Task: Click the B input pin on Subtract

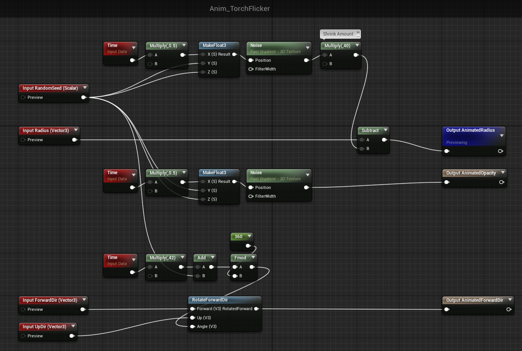Action: [362, 148]
